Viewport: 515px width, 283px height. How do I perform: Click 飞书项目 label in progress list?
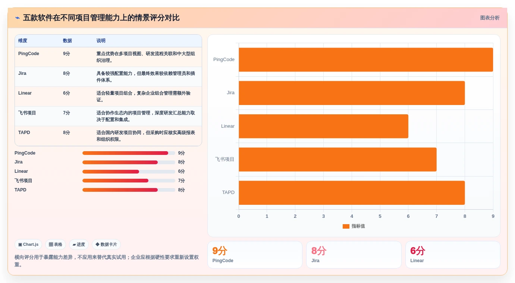pos(23,181)
